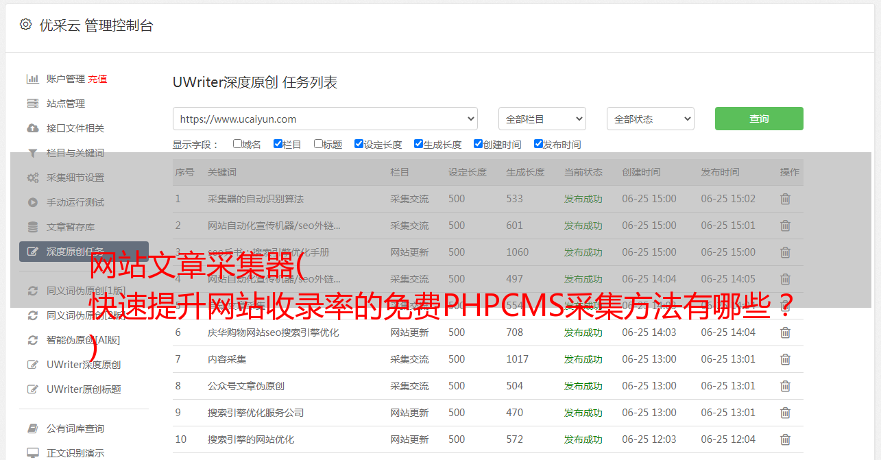Click the 关键词 column header
The width and height of the screenshot is (881, 460).
click(222, 172)
